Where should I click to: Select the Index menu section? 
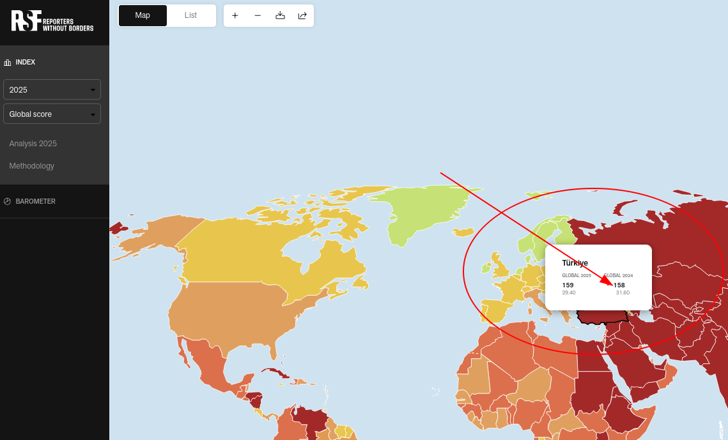26,63
